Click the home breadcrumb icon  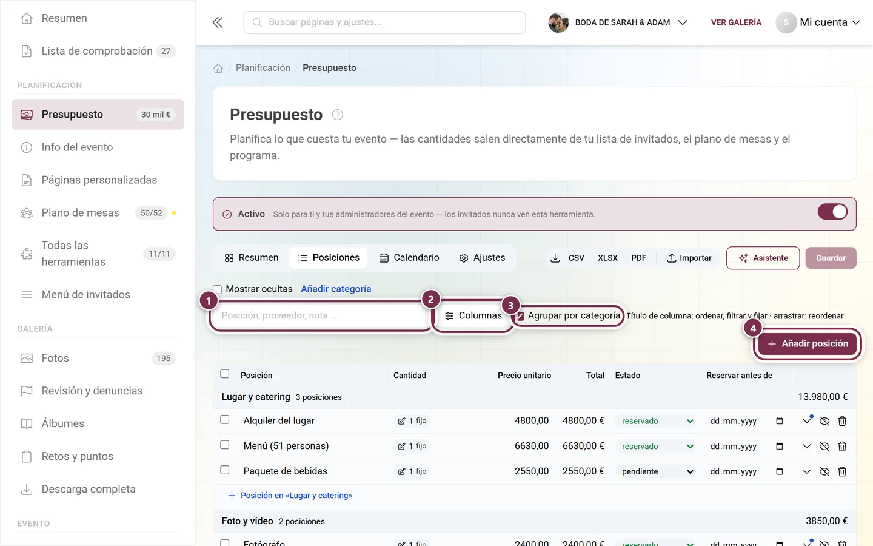[x=218, y=68]
